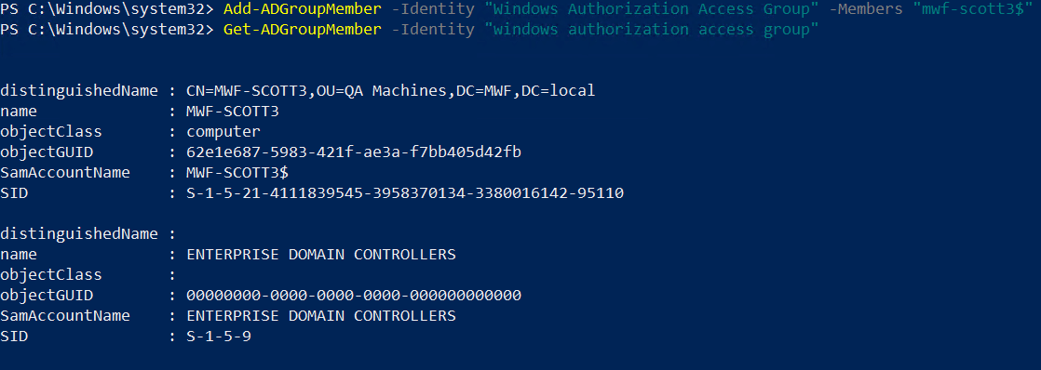
Task: Click the objectGUID starting with 62e1e687
Action: click(353, 152)
